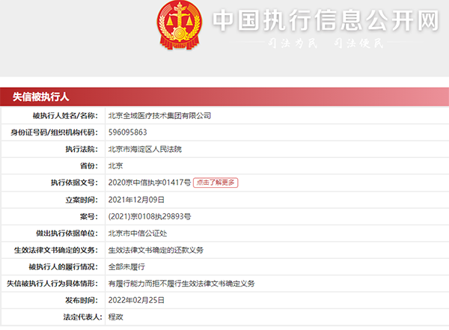Click the 中国执行信息公开网 site title
The width and height of the screenshot is (449, 330).
(x=326, y=20)
